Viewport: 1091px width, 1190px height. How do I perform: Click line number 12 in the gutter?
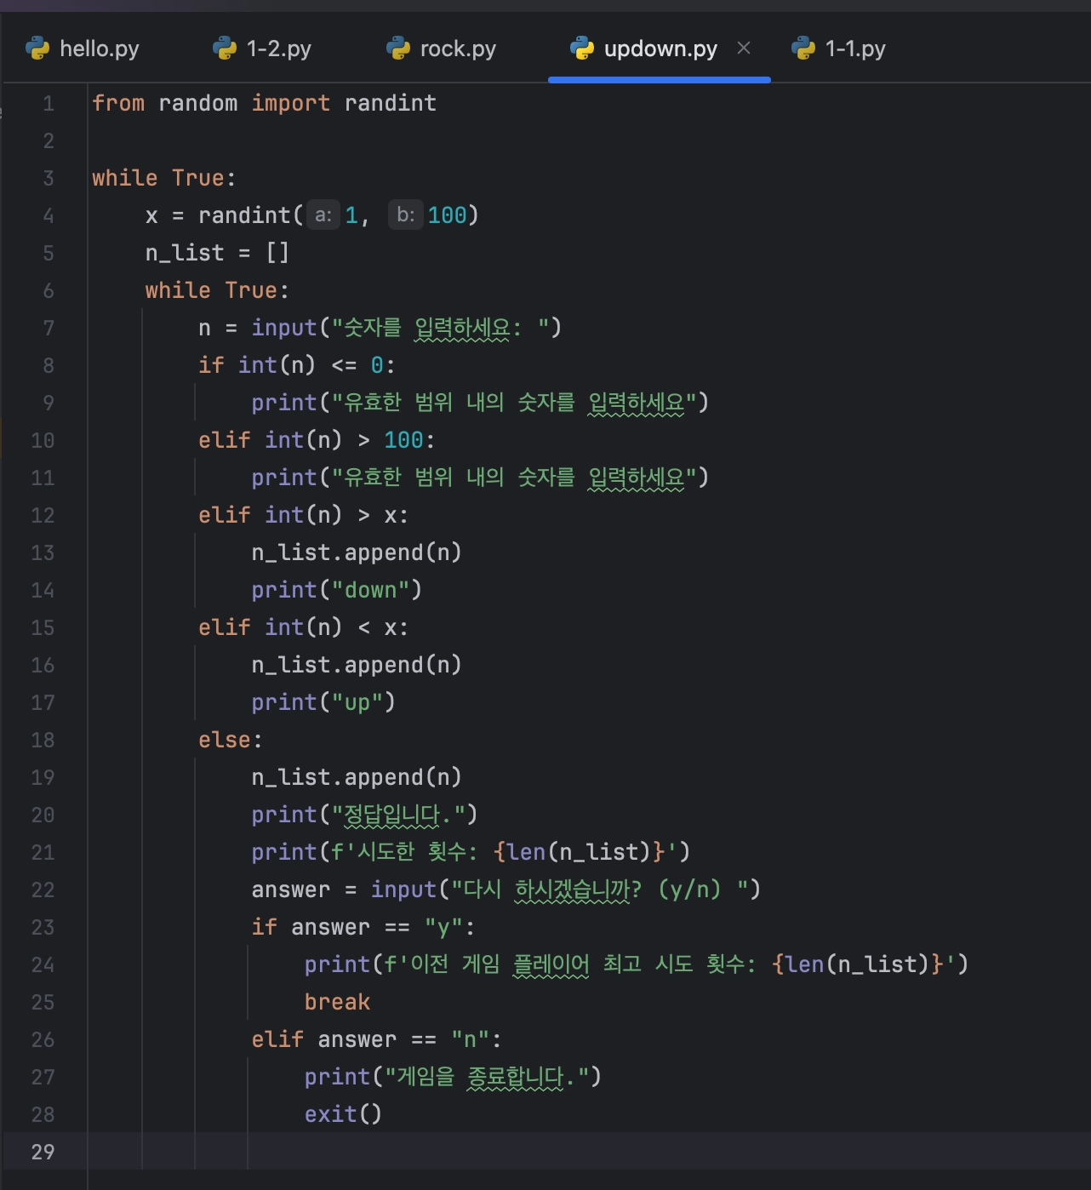click(x=43, y=516)
